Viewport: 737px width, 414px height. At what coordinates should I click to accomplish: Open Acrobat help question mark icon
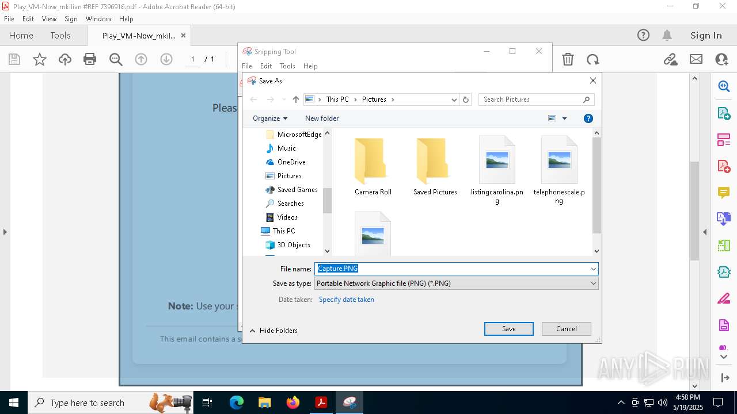click(x=643, y=35)
